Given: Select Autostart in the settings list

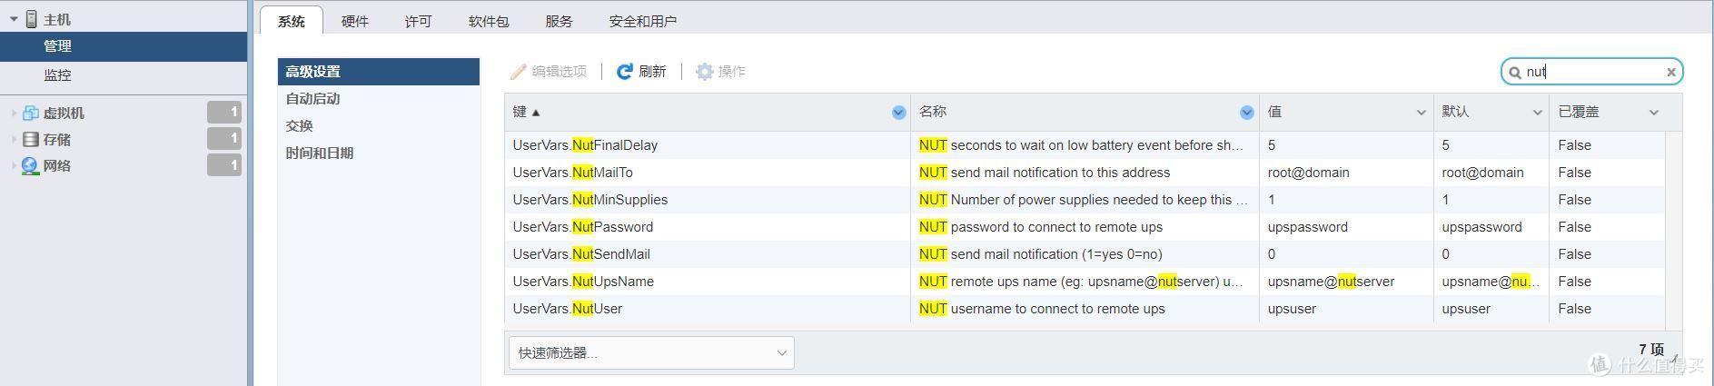Looking at the screenshot, I should click(313, 99).
